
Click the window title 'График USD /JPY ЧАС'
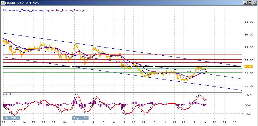pyautogui.click(x=22, y=3)
